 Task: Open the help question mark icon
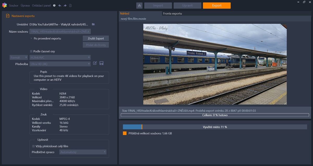click(x=54, y=5)
